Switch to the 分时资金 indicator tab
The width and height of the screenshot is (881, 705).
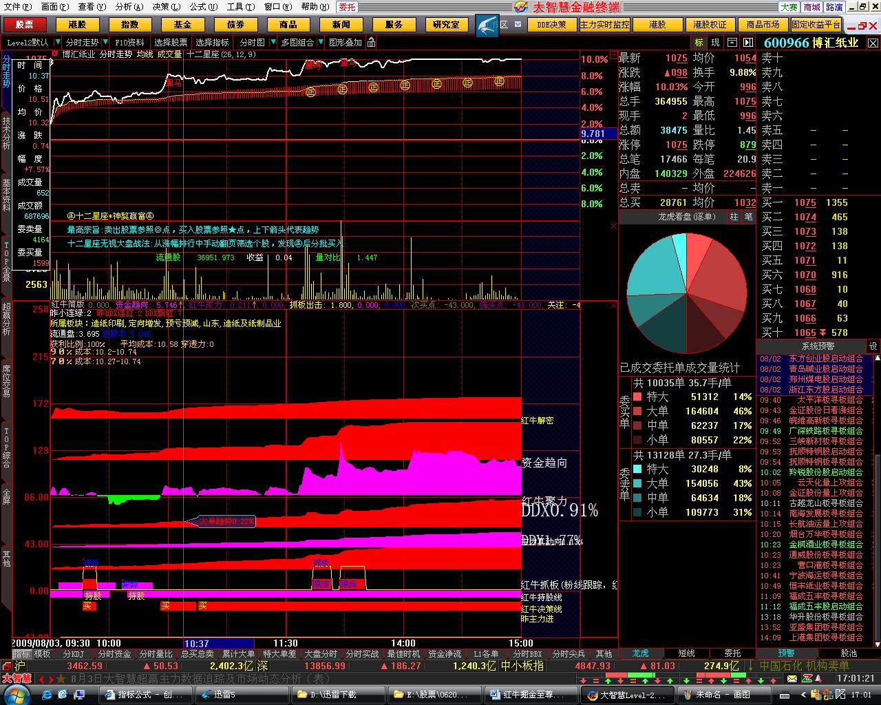[x=114, y=653]
